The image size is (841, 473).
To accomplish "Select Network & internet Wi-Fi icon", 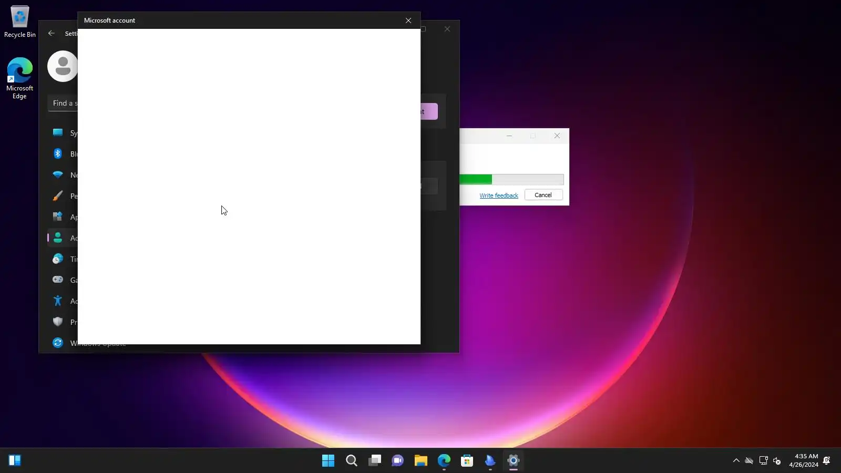I will pyautogui.click(x=58, y=175).
